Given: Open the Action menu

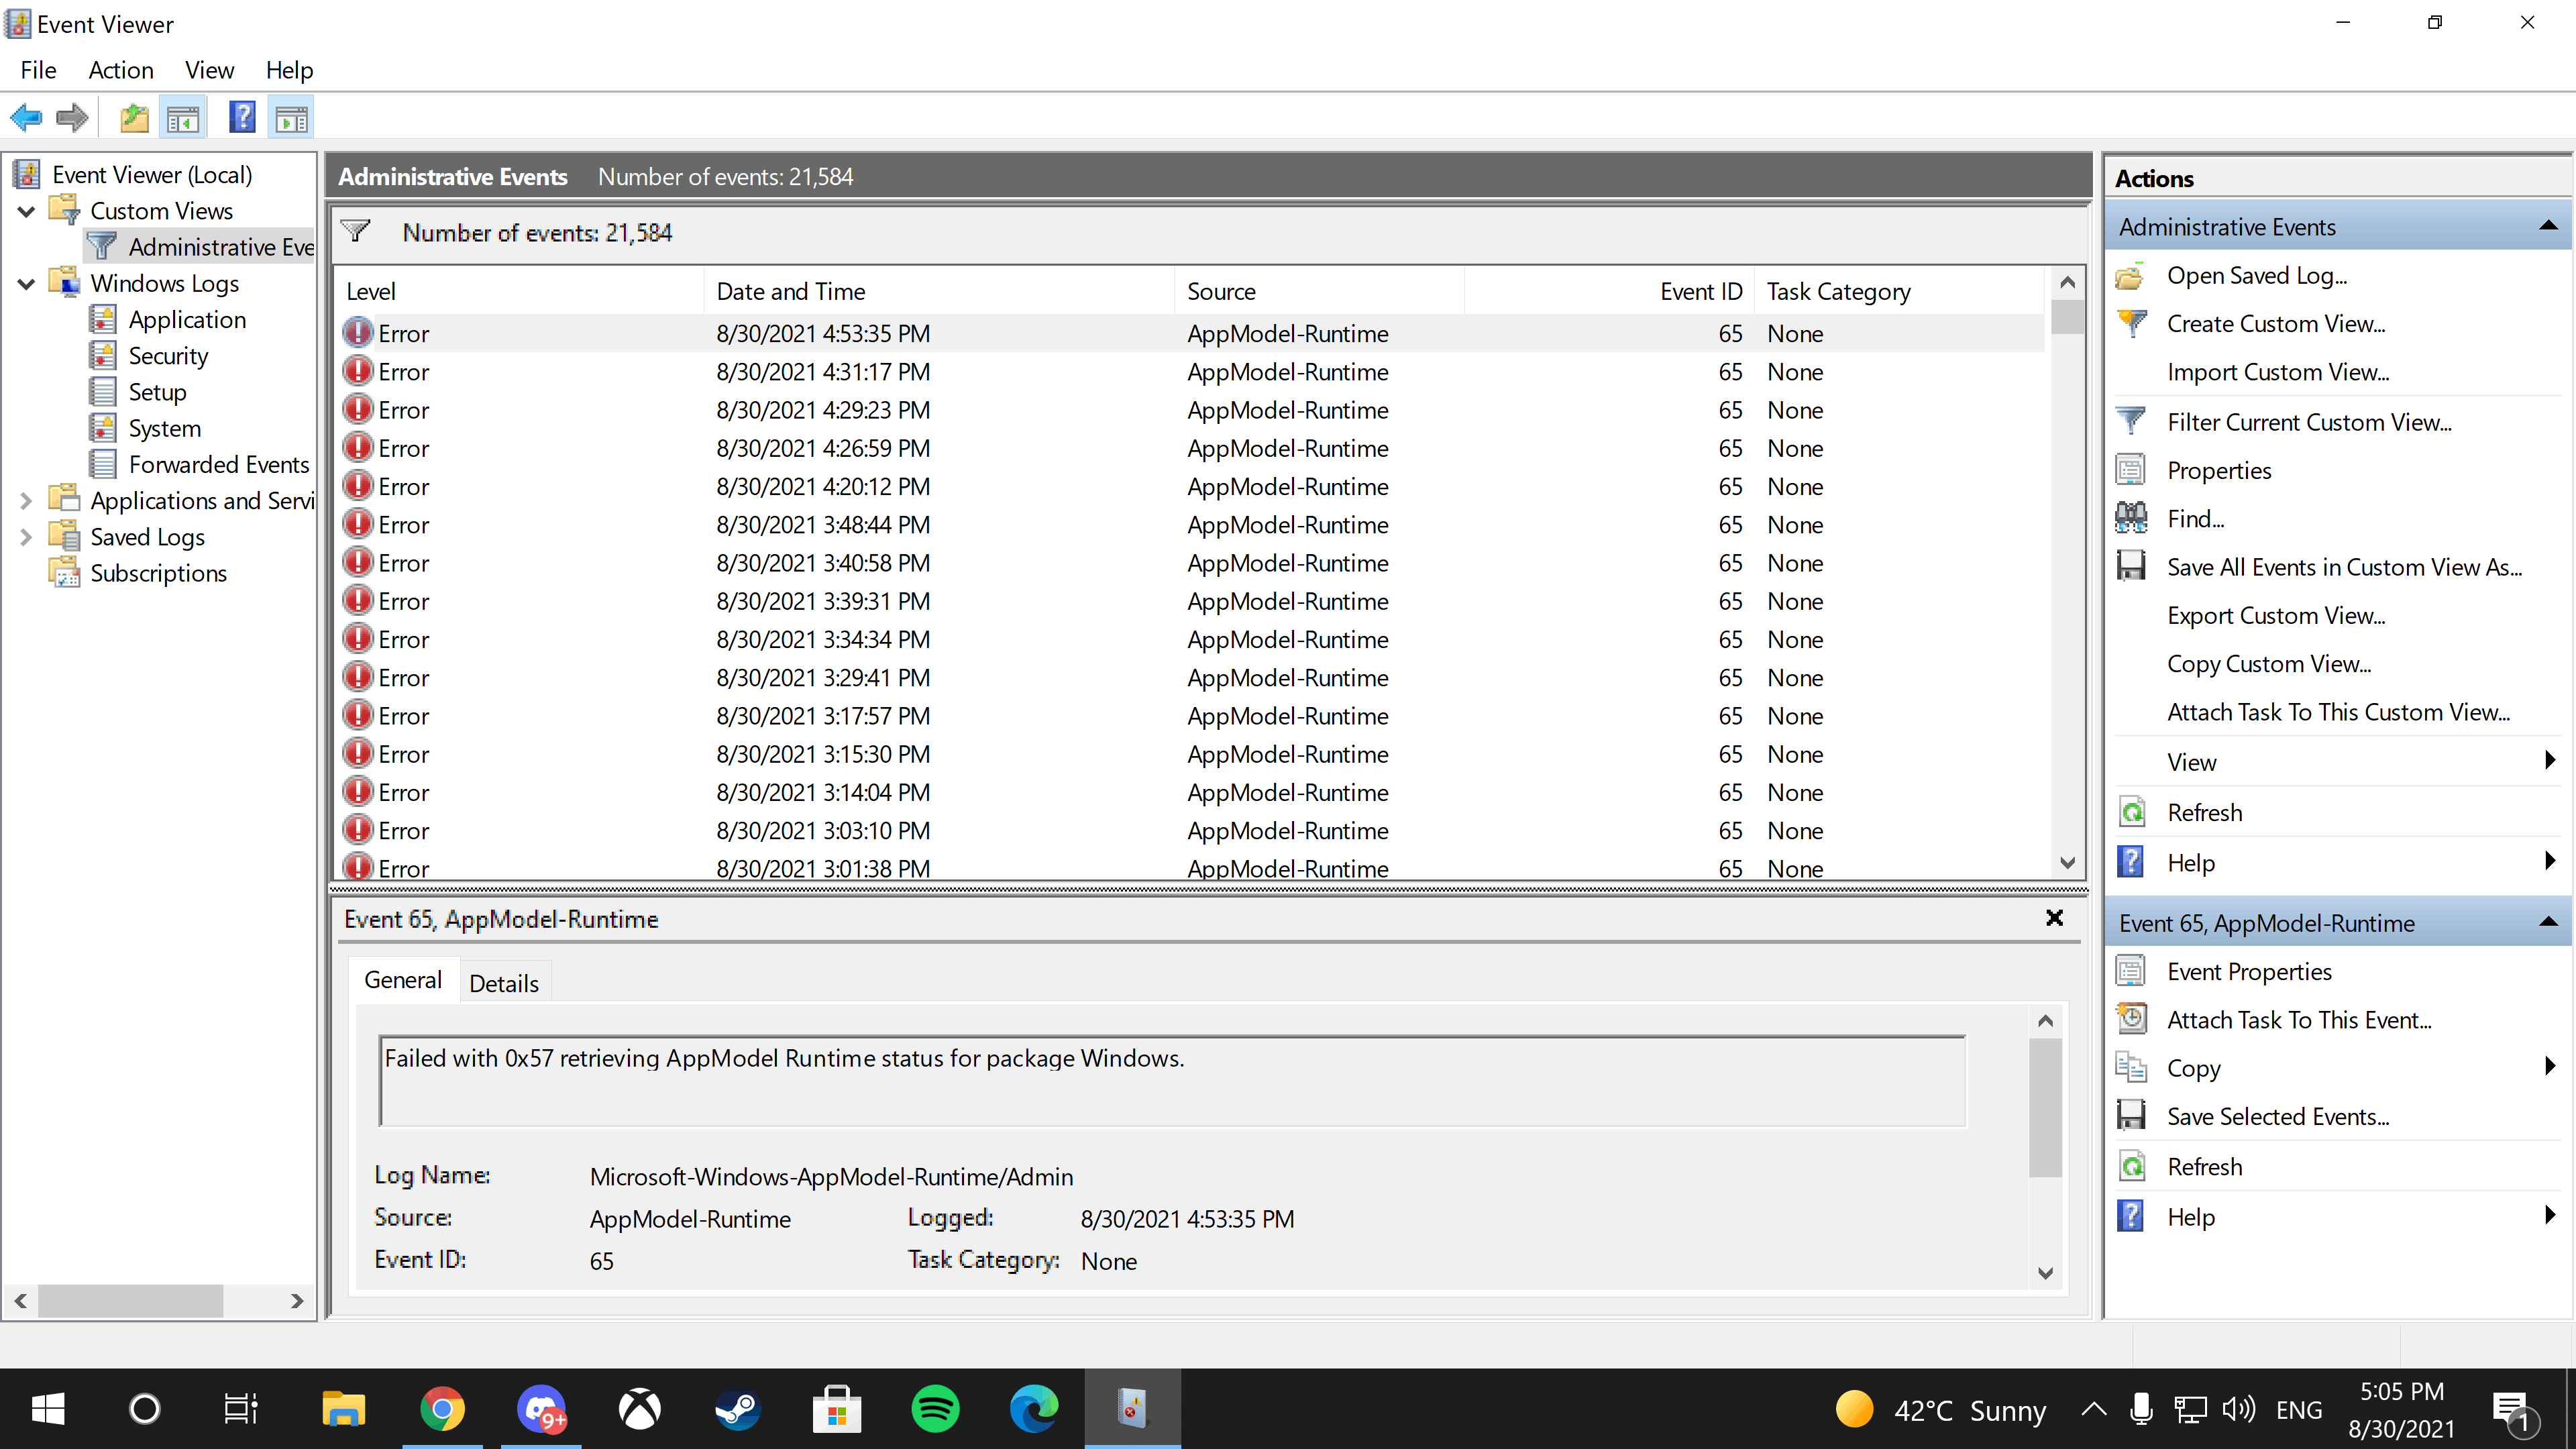Looking at the screenshot, I should 120,70.
